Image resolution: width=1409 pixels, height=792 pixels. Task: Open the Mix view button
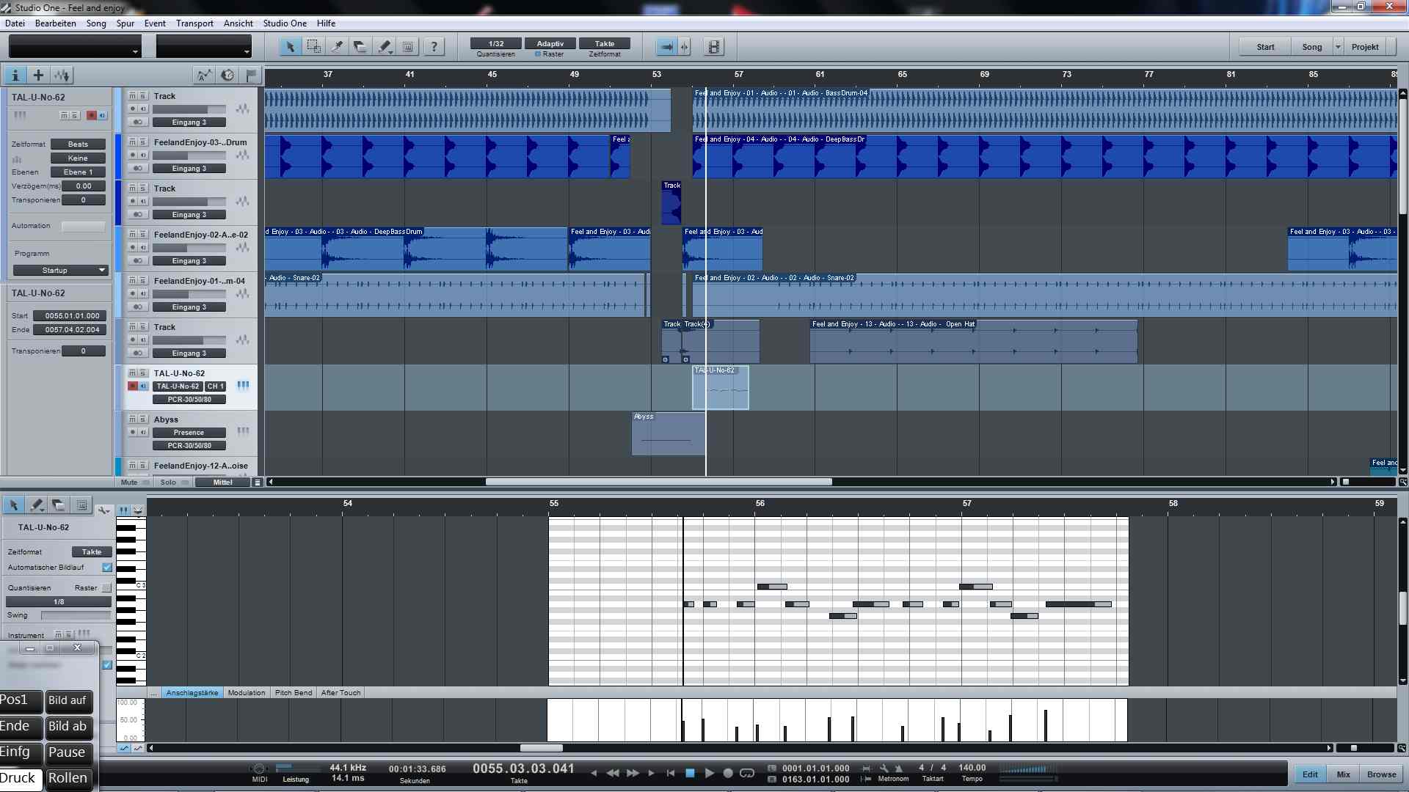(1343, 774)
